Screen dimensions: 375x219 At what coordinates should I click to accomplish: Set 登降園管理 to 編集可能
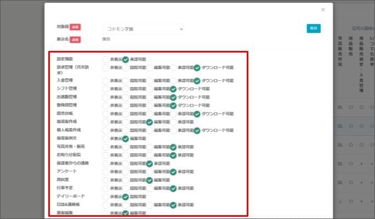150,105
